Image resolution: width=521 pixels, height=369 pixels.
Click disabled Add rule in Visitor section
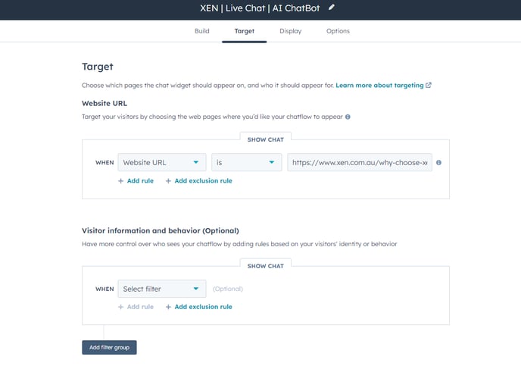click(136, 307)
